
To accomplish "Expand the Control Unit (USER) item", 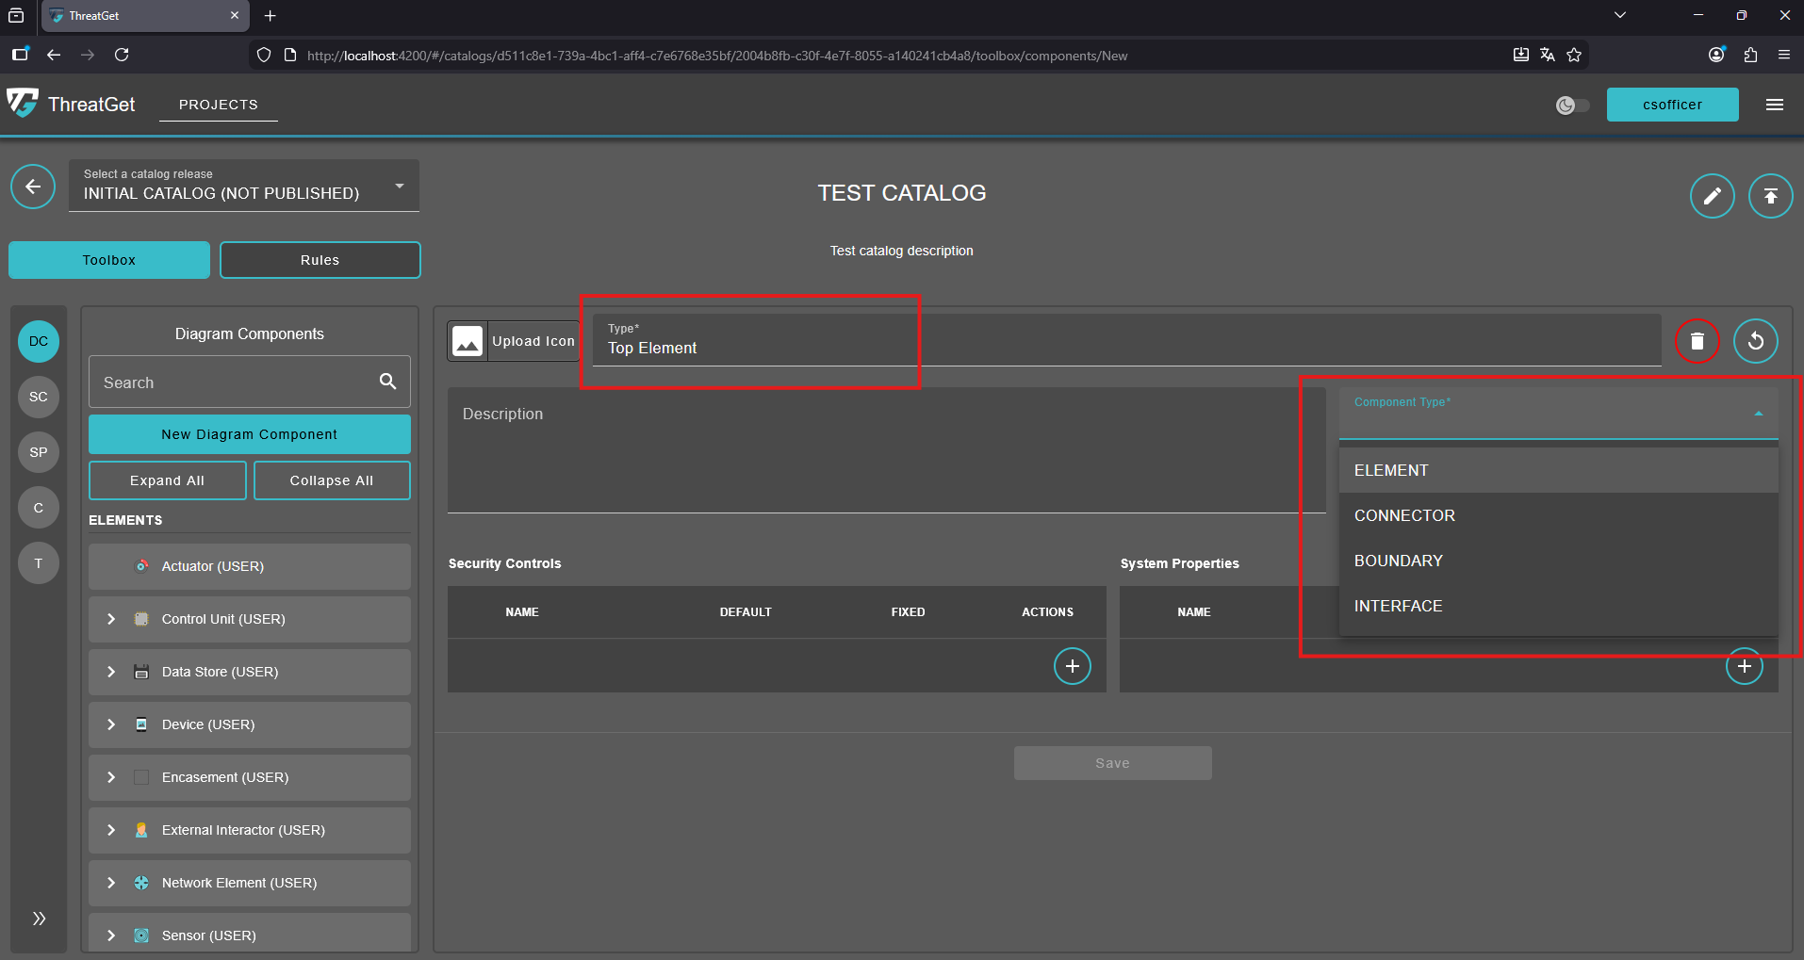I will coord(111,619).
